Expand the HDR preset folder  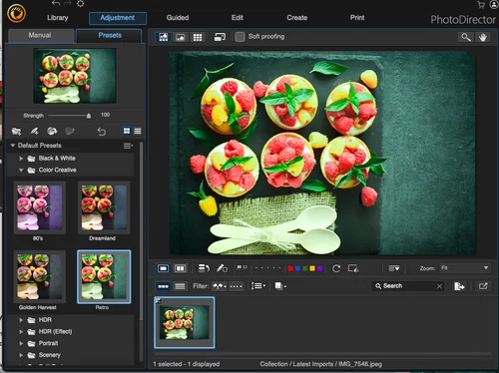21,320
